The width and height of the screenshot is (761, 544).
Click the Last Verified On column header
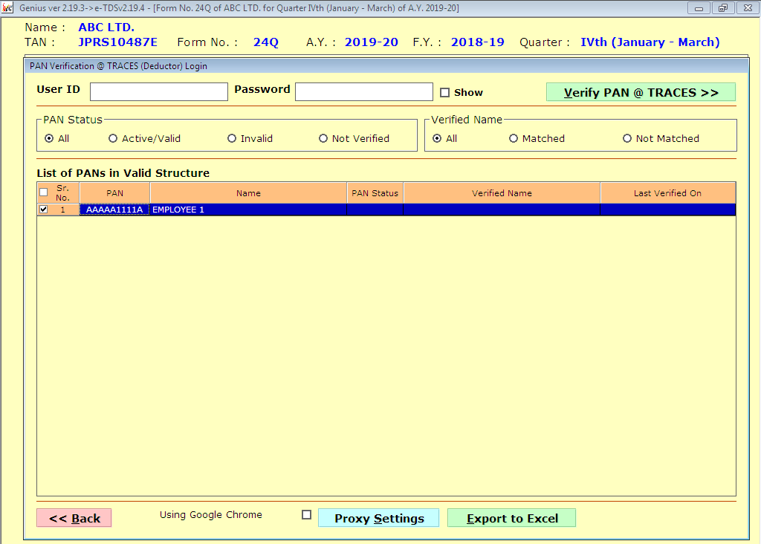click(x=667, y=193)
